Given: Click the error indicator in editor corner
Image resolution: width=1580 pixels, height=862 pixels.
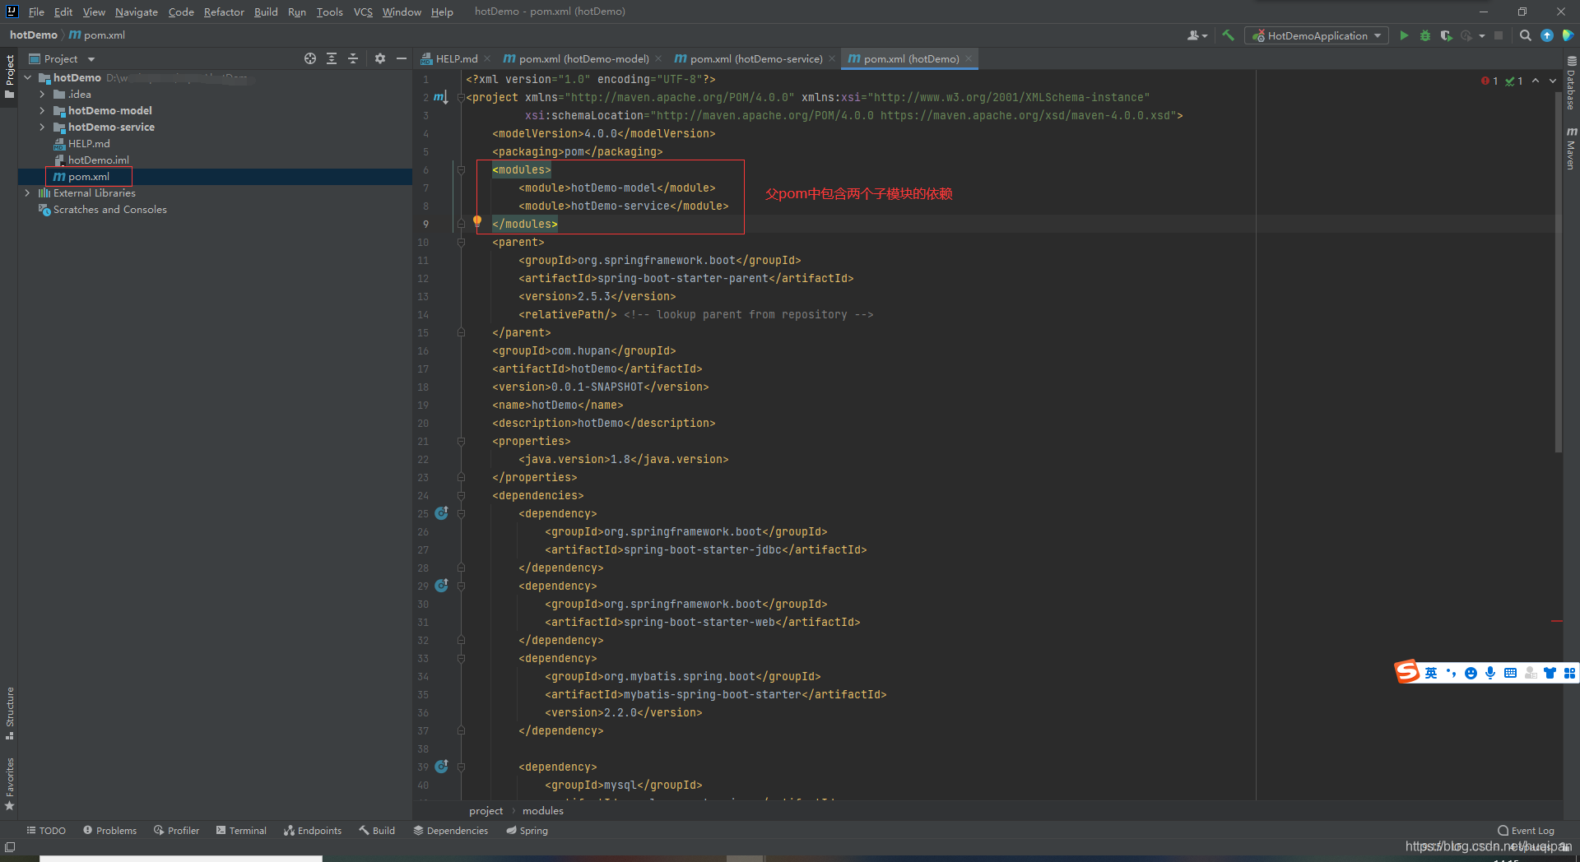Looking at the screenshot, I should coord(1489,81).
